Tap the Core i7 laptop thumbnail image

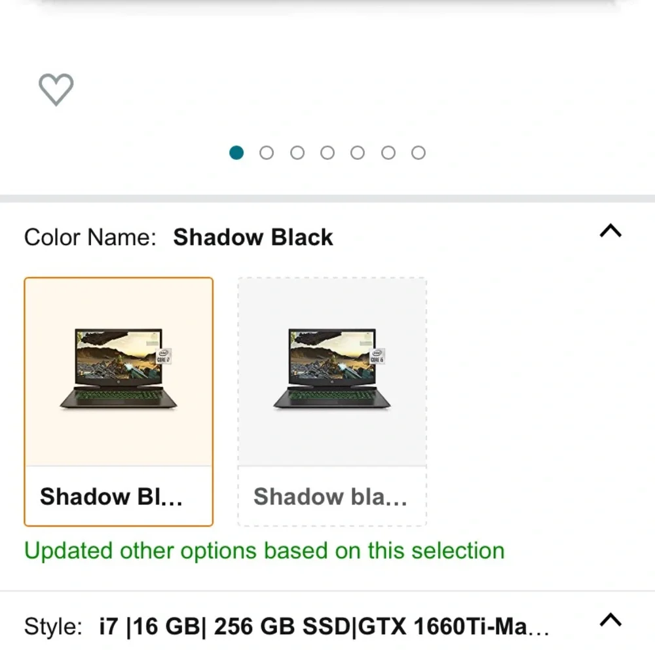click(x=119, y=369)
